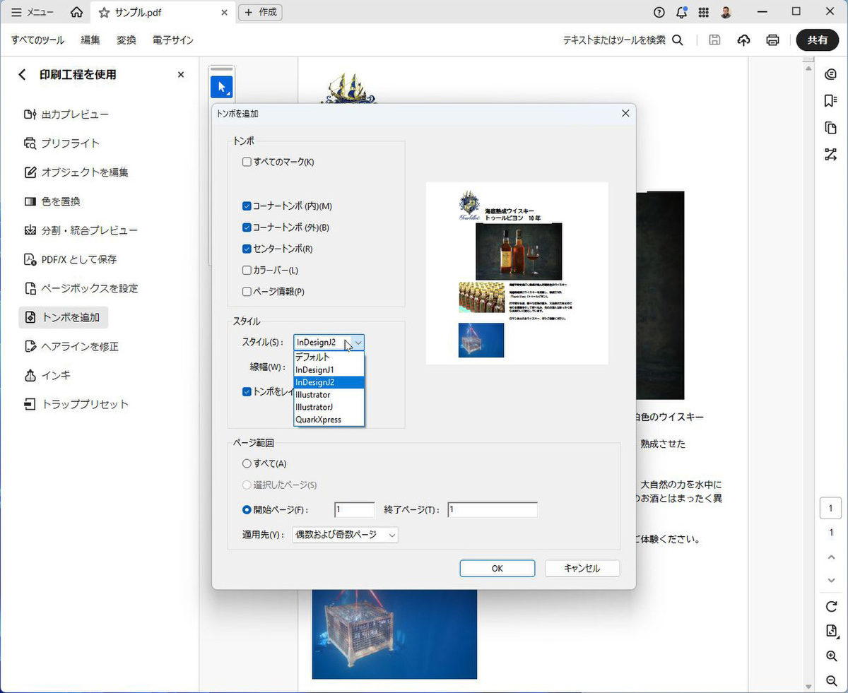Choose InDesignJ2 in style list

329,382
